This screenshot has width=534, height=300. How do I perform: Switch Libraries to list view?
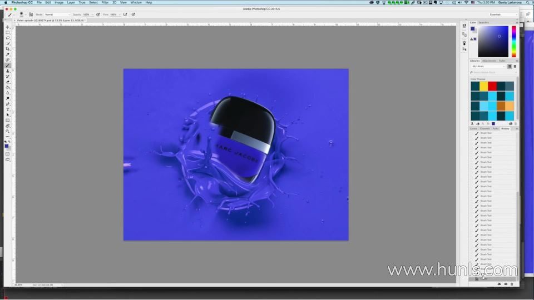pos(515,66)
